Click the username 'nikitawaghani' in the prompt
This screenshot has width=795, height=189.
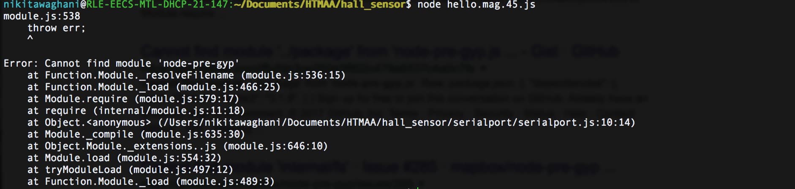click(42, 5)
